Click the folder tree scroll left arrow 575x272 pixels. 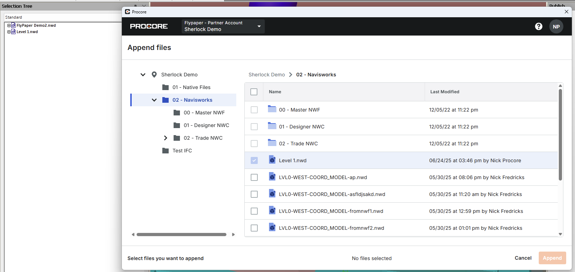click(x=133, y=234)
